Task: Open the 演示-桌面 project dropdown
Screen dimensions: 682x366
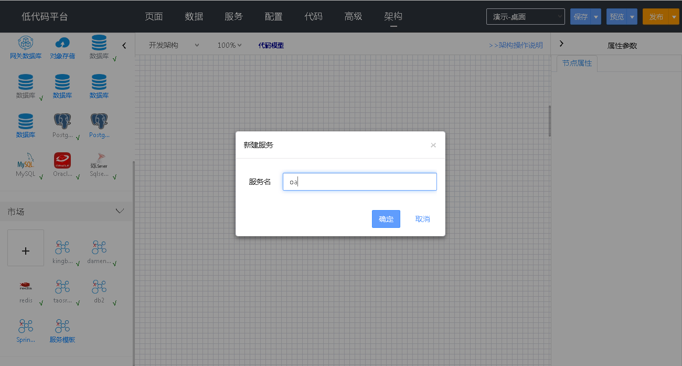Action: [526, 17]
